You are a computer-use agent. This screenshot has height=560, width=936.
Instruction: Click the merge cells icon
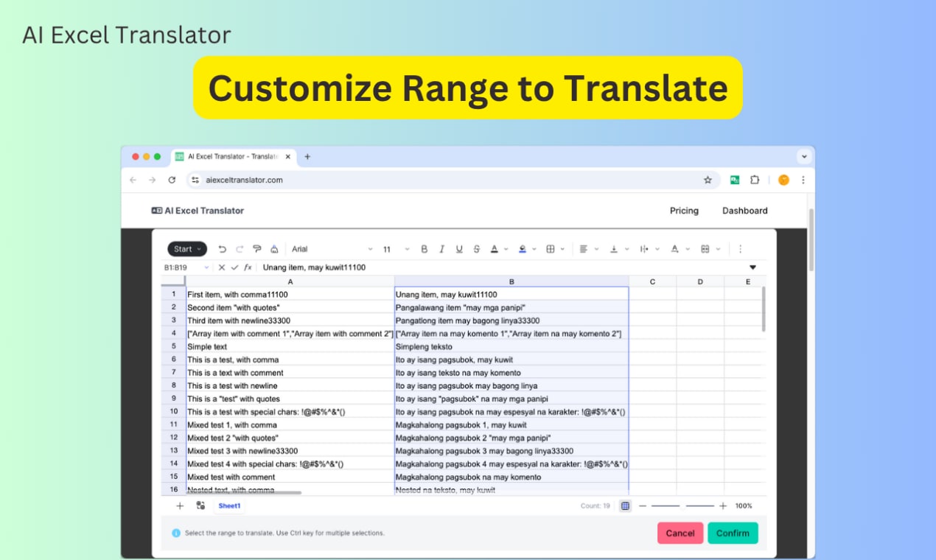point(705,249)
